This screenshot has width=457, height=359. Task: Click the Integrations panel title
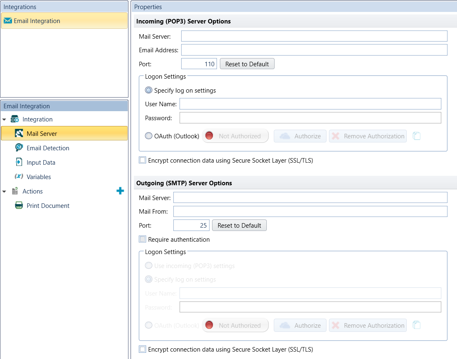tap(20, 7)
